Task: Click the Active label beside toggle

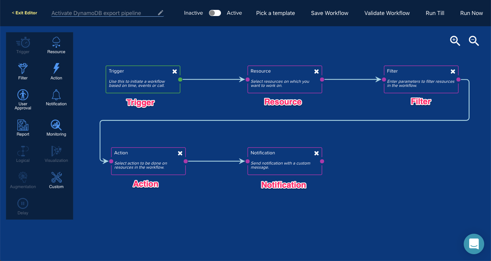Action: point(234,13)
